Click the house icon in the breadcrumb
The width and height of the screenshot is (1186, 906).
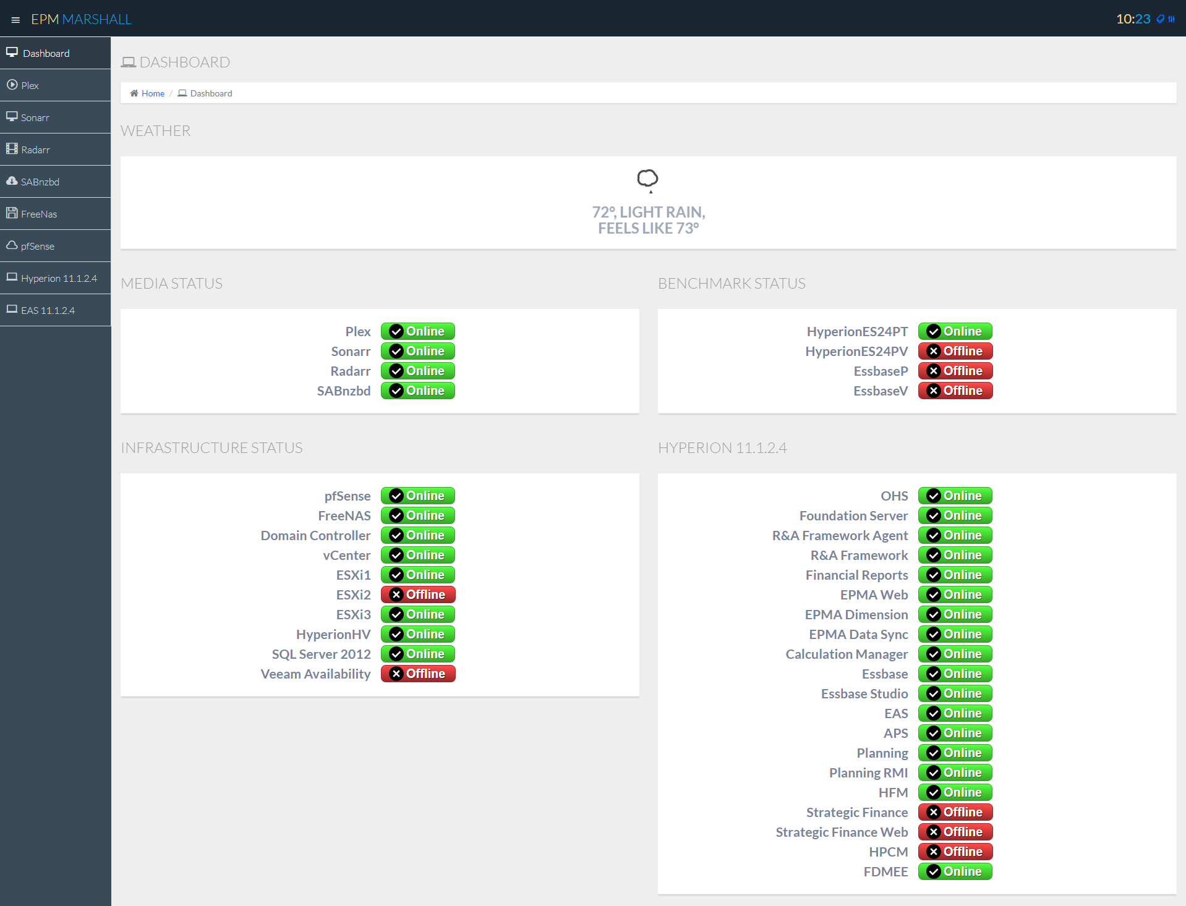tap(134, 93)
